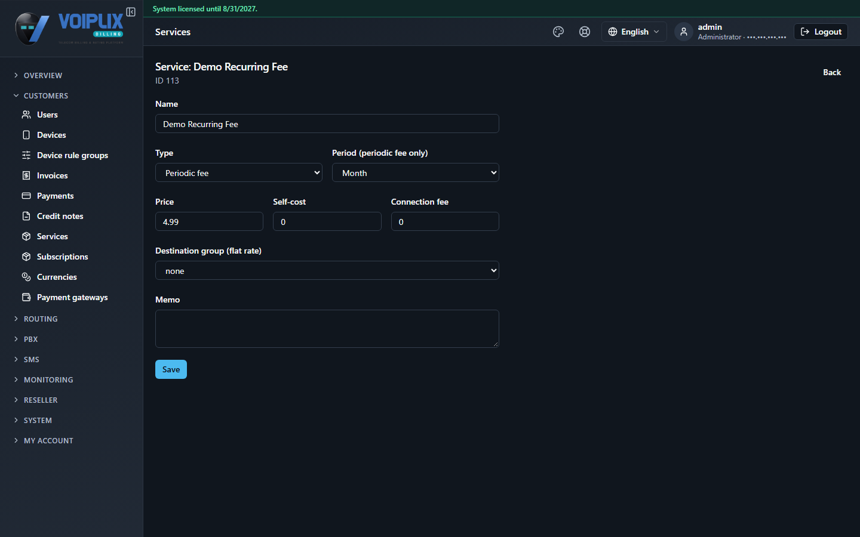This screenshot has height=537, width=860.
Task: Open Devices in the sidebar
Action: click(x=51, y=135)
